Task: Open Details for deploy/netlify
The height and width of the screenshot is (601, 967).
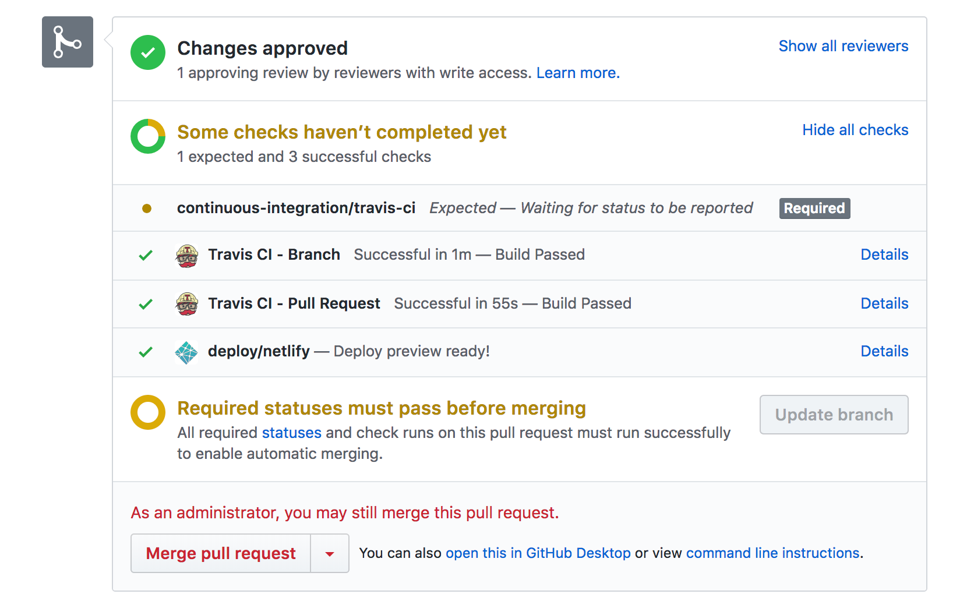Action: click(x=884, y=351)
